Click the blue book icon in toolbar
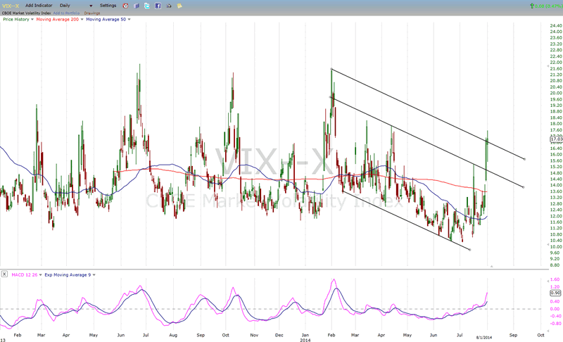 coord(136,6)
